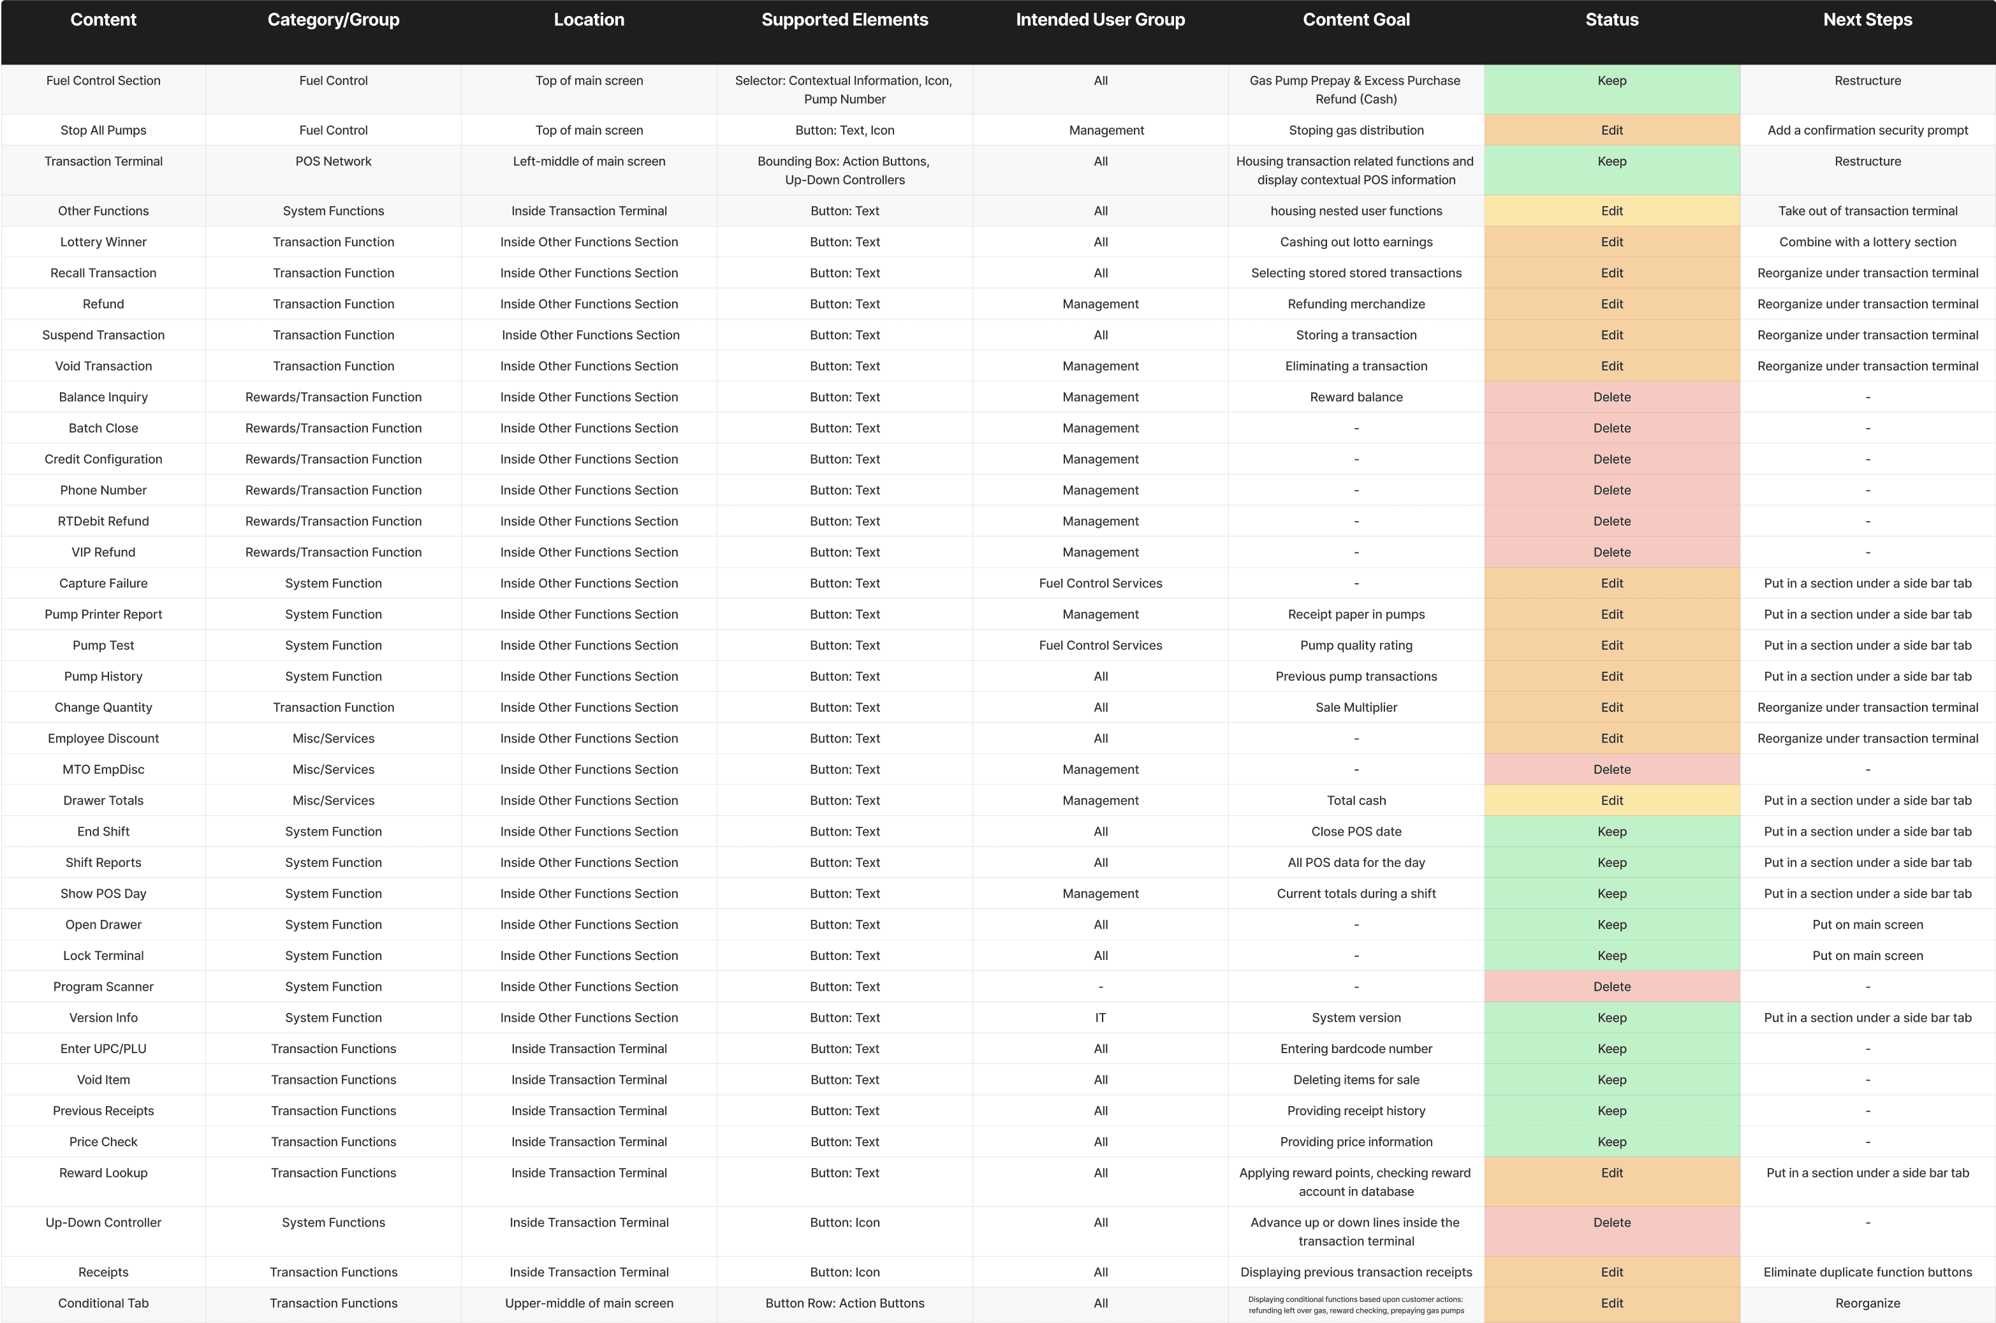Click the Pump Test cell
Screen dimensions: 1996x1323
click(103, 646)
